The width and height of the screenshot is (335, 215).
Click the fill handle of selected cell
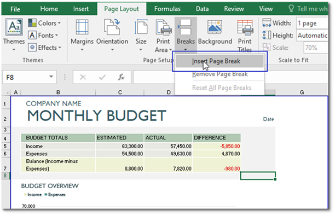coord(275,179)
